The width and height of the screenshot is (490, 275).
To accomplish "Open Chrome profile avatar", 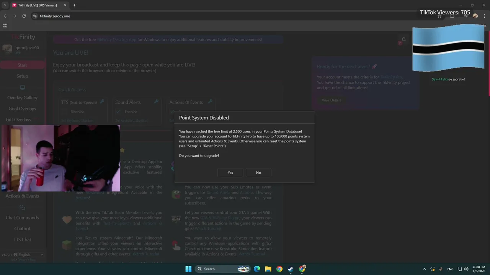I will tap(475, 16).
